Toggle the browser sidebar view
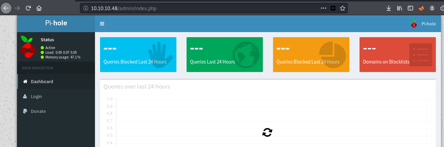444x147 pixels. (410, 8)
